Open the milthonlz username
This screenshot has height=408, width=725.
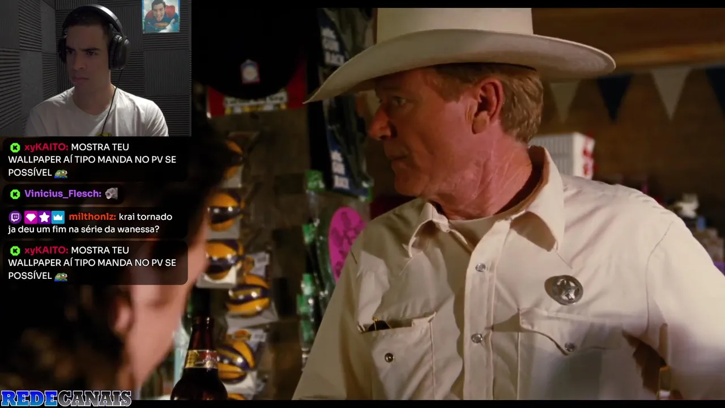point(92,217)
